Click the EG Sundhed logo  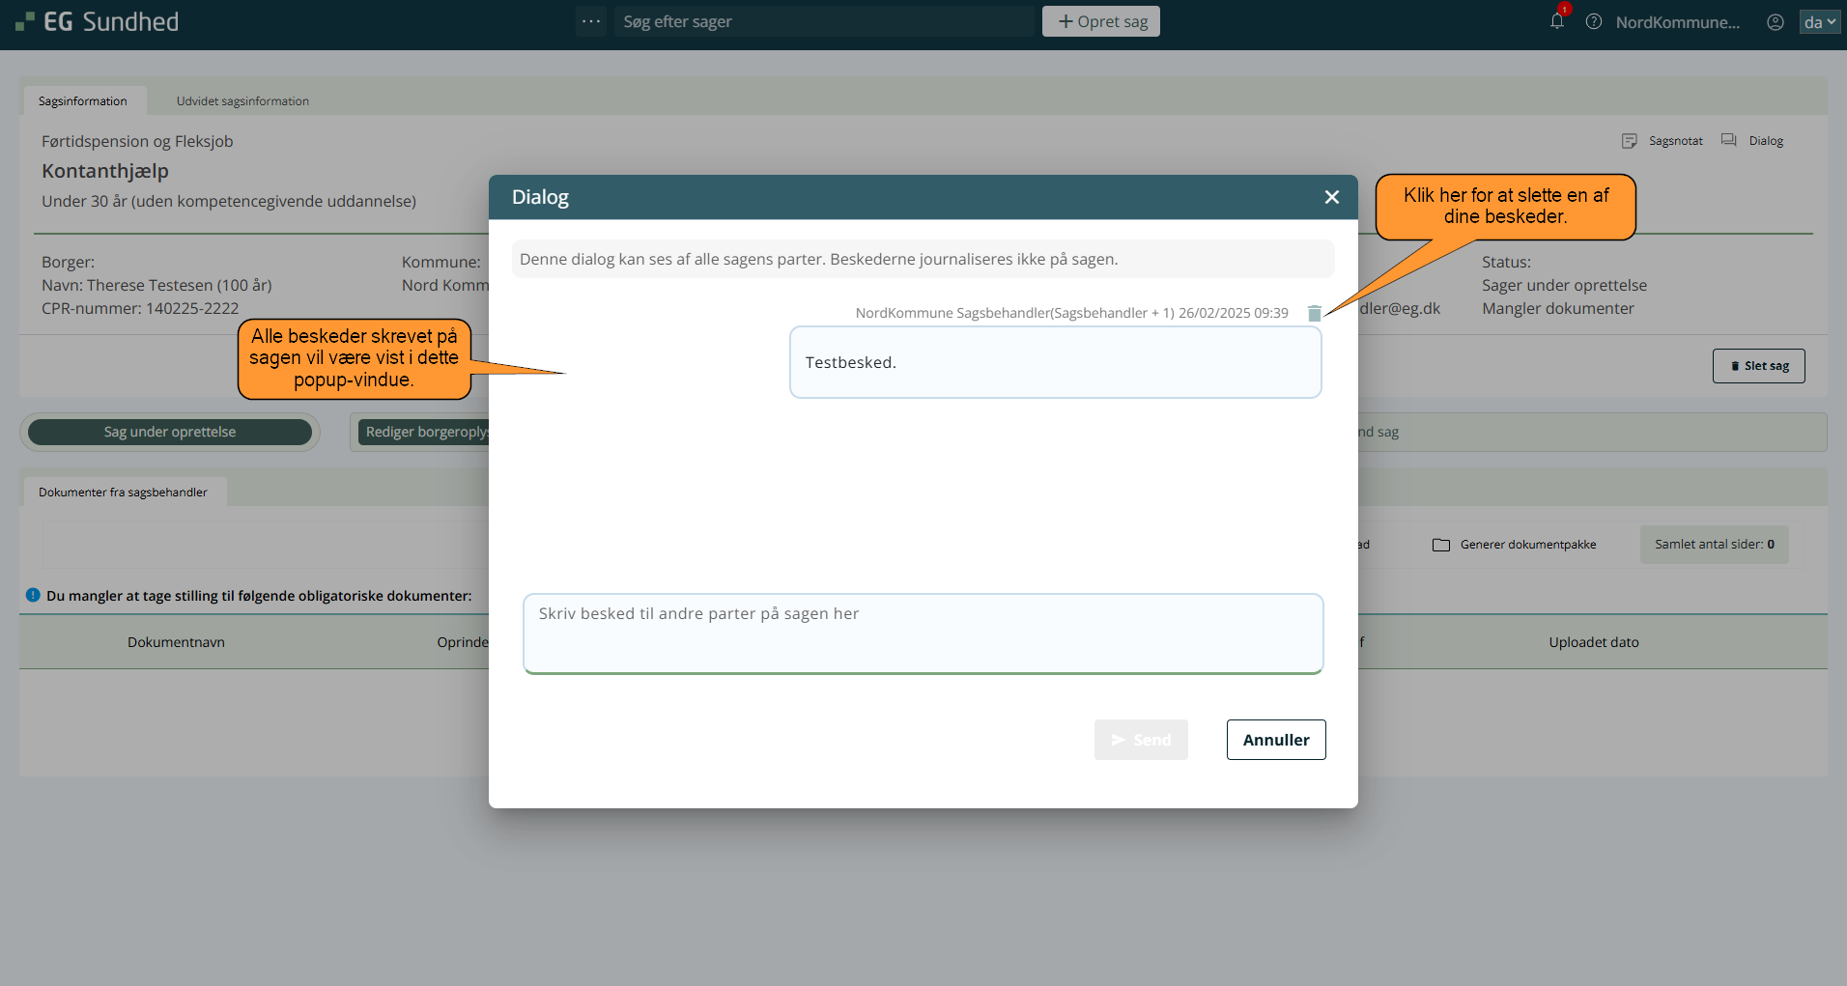(x=98, y=21)
